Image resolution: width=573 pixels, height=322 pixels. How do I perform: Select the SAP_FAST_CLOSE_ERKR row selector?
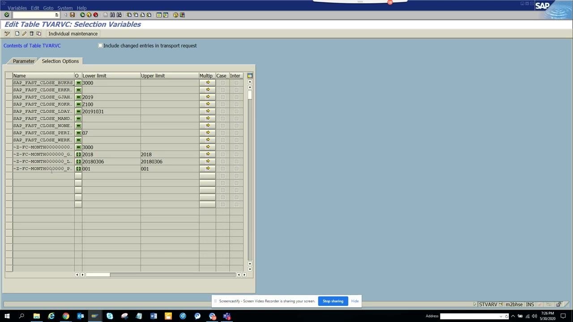click(x=9, y=90)
